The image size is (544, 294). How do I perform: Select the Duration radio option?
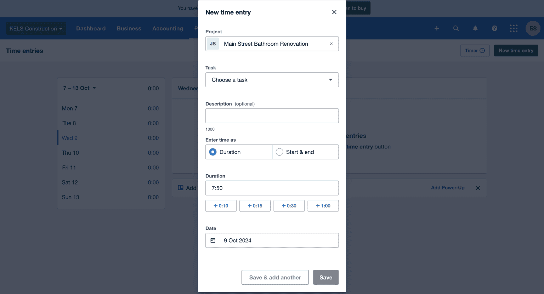[x=212, y=152]
